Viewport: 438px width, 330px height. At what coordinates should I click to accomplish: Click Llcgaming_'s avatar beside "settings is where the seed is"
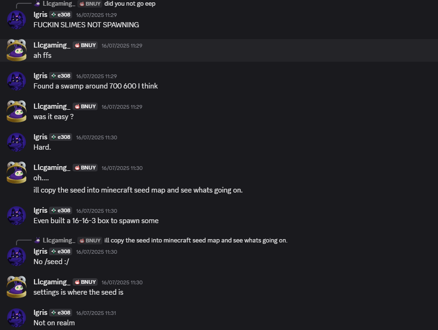pos(17,287)
